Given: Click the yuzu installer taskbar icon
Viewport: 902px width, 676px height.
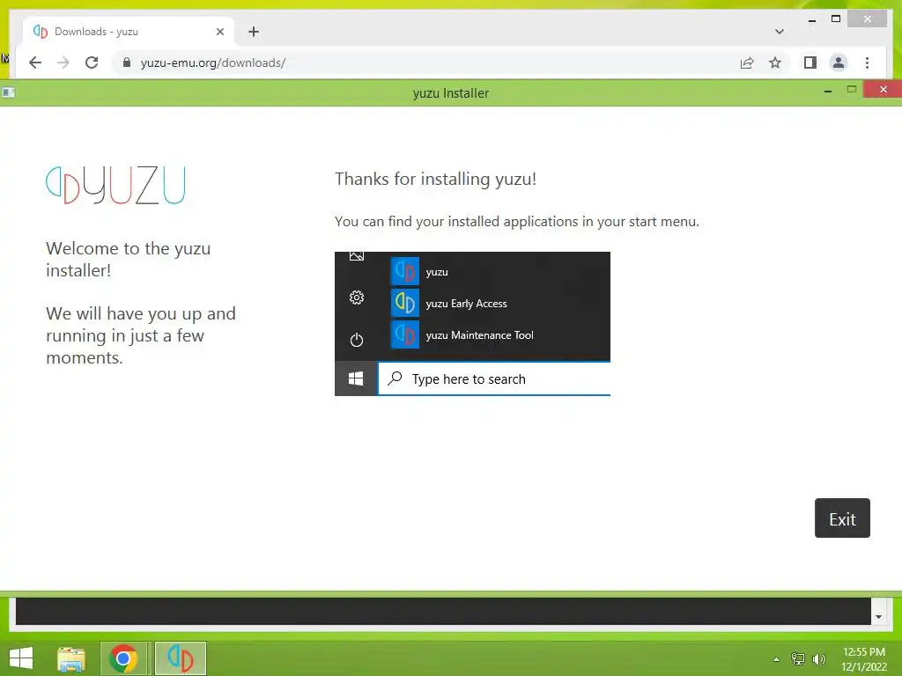Looking at the screenshot, I should tap(181, 658).
